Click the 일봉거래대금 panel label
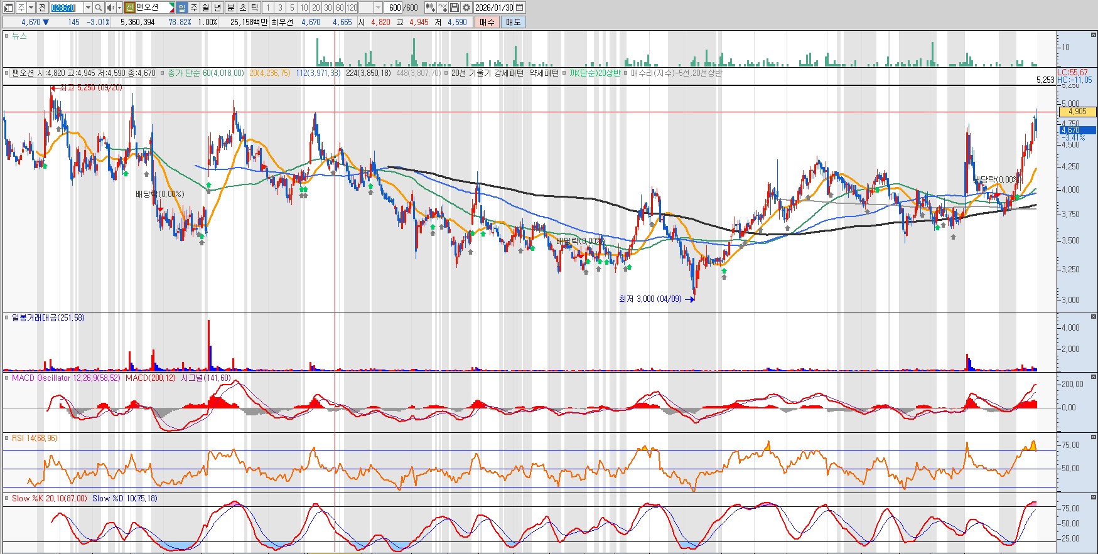 48,317
